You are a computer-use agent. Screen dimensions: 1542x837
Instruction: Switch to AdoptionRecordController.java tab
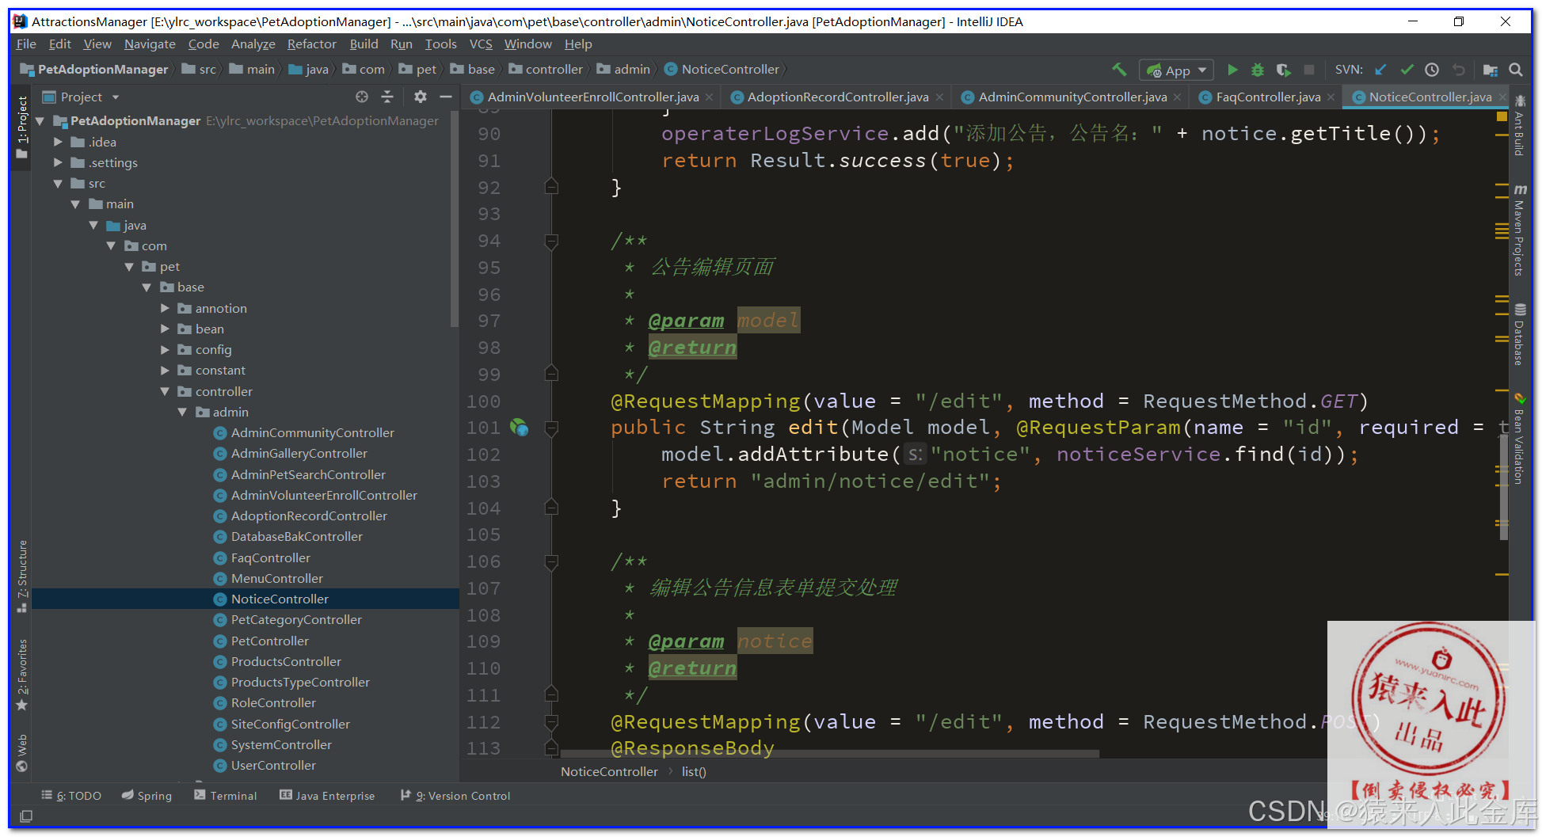tap(837, 97)
